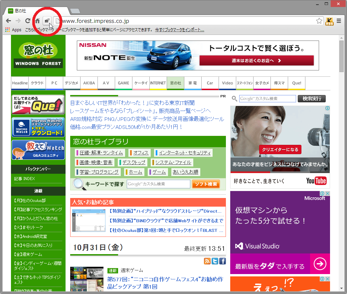Image resolution: width=347 pixels, height=294 pixels.
Task: Toggle the bookmark star in the address bar
Action: tap(319, 20)
